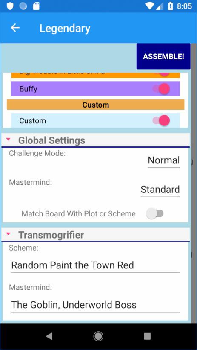Viewport: 197px width, 350px height.
Task: Tap the Android home circle button
Action: (98, 336)
